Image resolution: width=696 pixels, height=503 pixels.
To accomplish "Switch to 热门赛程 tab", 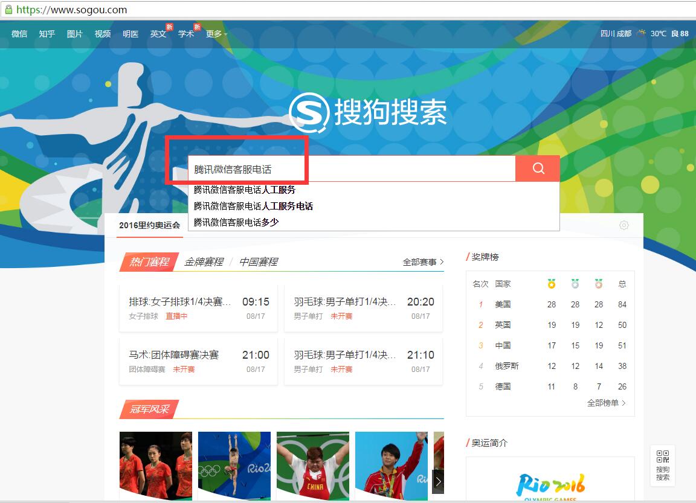I will click(x=149, y=262).
